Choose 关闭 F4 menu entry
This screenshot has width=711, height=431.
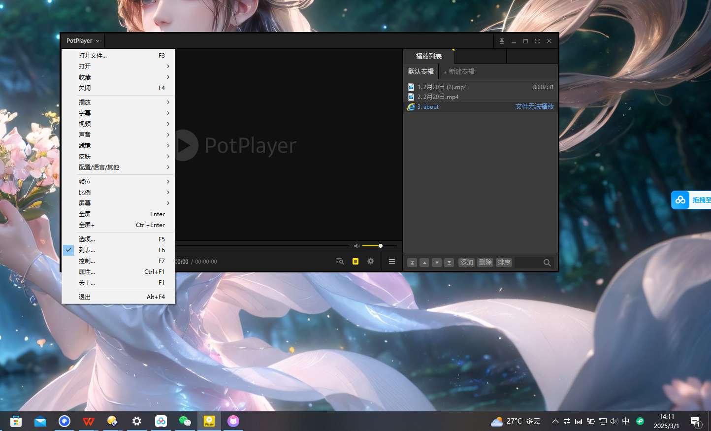click(118, 88)
